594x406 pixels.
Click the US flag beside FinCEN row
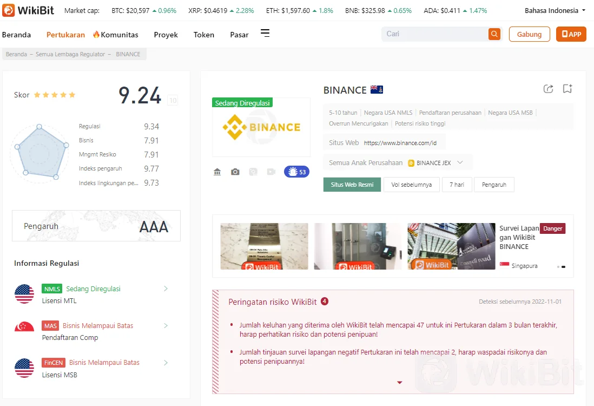pyautogui.click(x=24, y=368)
